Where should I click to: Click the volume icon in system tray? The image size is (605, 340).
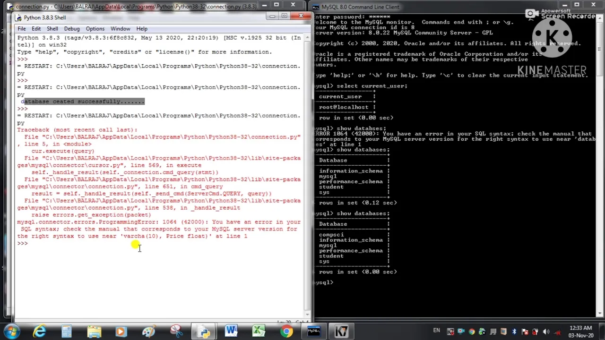pos(546,331)
